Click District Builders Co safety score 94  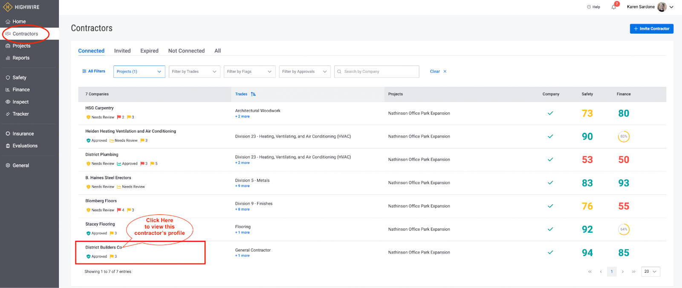pyautogui.click(x=587, y=253)
